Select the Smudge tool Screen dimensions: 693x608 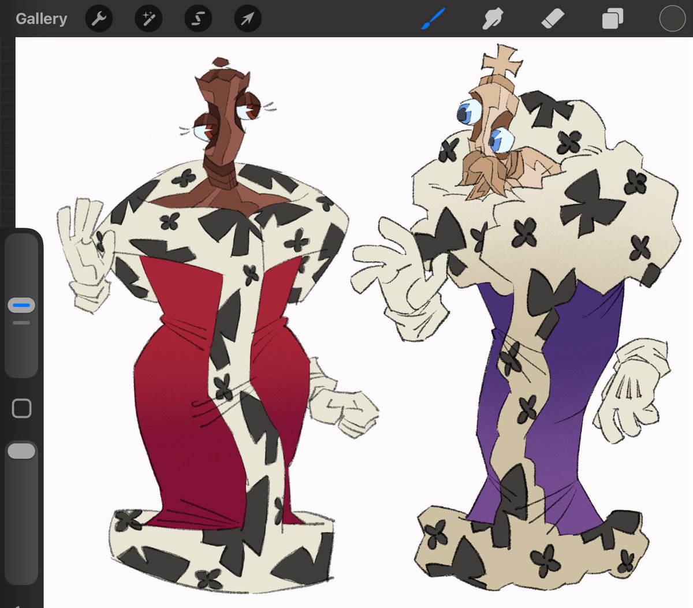pos(493,19)
